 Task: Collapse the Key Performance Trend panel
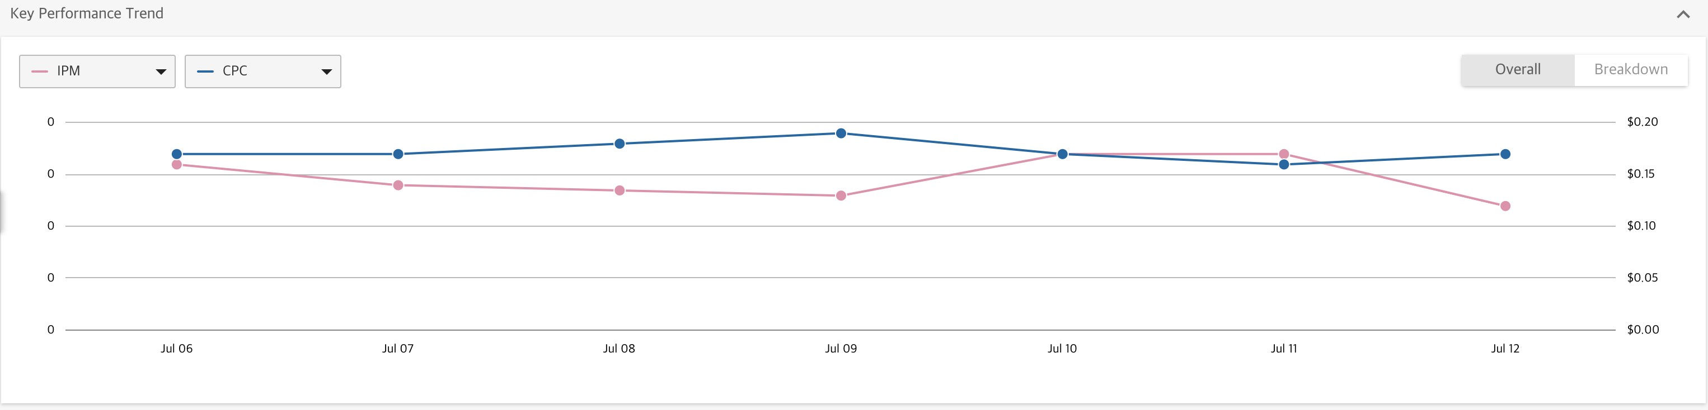click(1682, 14)
